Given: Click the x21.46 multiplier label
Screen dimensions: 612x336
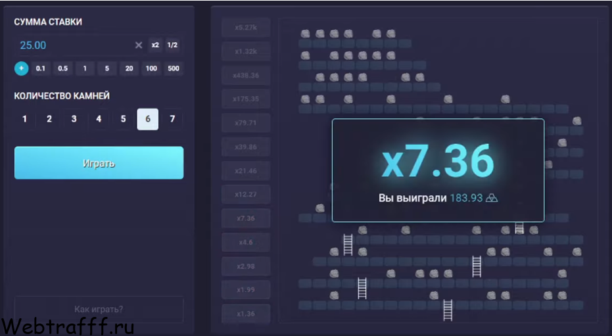Looking at the screenshot, I should pyautogui.click(x=246, y=171).
